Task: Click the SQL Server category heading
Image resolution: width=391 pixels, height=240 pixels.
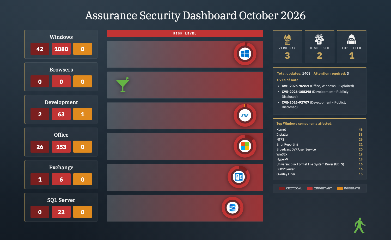Action: click(x=61, y=200)
